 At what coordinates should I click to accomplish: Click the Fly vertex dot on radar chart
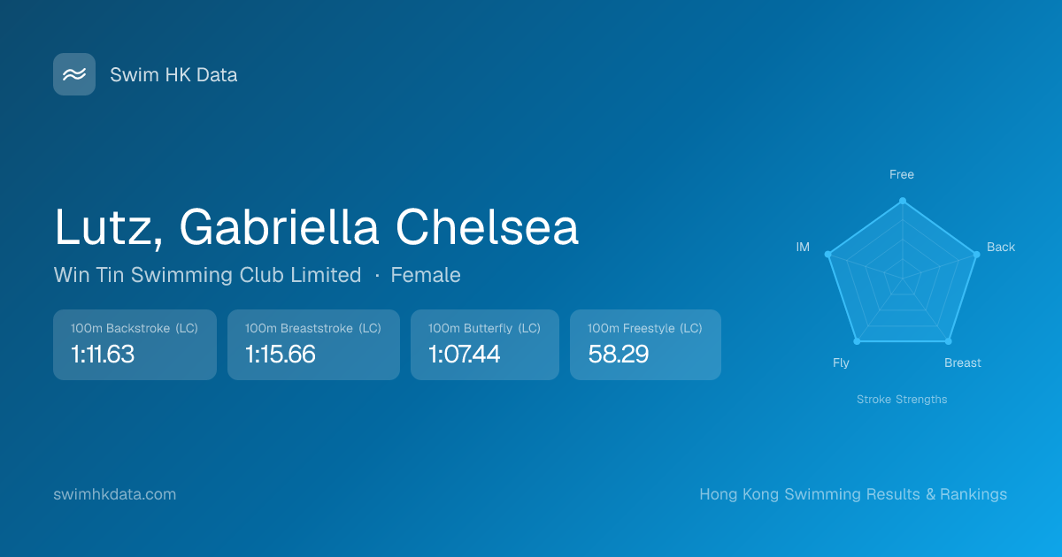pos(856,341)
